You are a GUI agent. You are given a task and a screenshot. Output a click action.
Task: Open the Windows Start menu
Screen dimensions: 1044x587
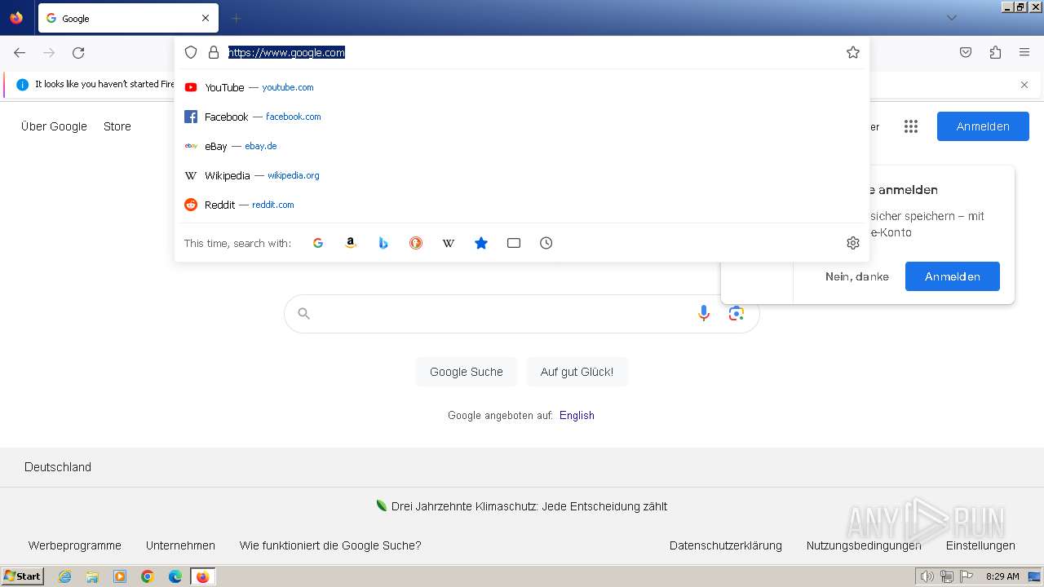pyautogui.click(x=23, y=576)
